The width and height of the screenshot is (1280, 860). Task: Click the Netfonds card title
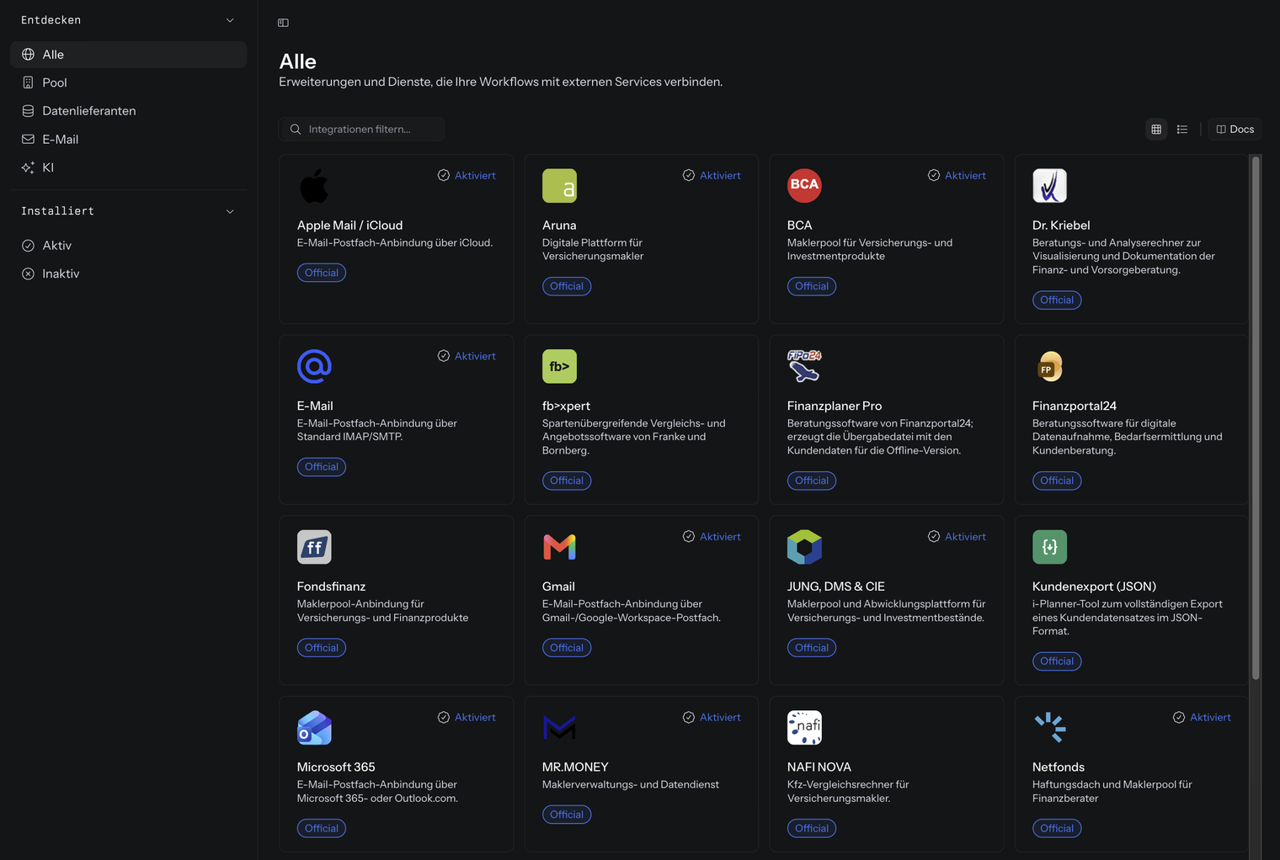(1059, 767)
